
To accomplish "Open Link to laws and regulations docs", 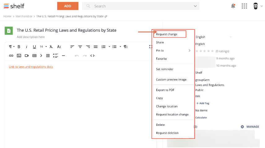I will 31,67.
